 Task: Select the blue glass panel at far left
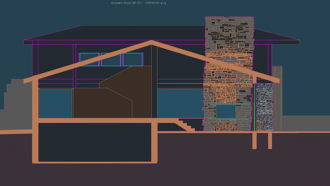click(56, 103)
